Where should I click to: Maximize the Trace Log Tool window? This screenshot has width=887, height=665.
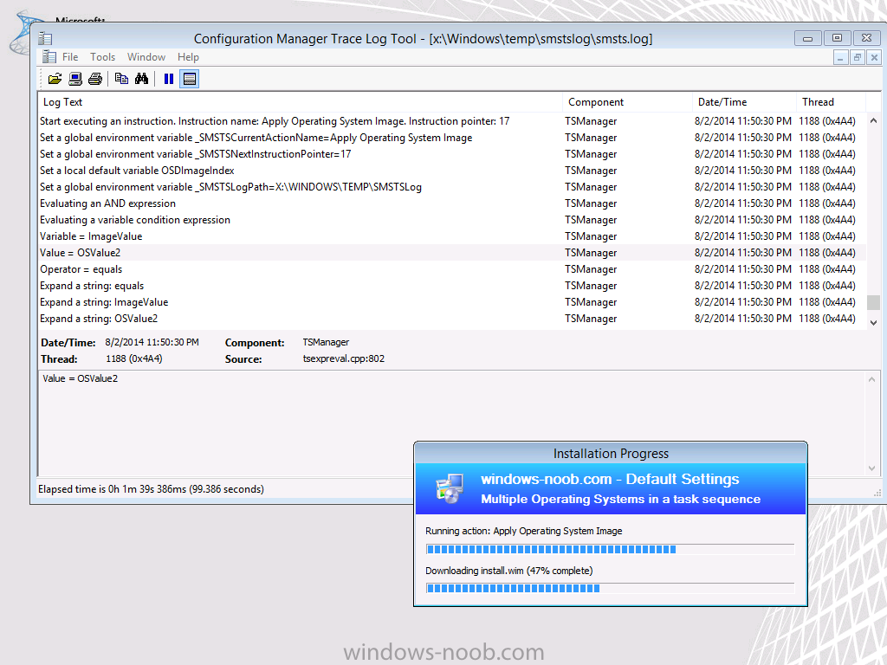coord(838,38)
